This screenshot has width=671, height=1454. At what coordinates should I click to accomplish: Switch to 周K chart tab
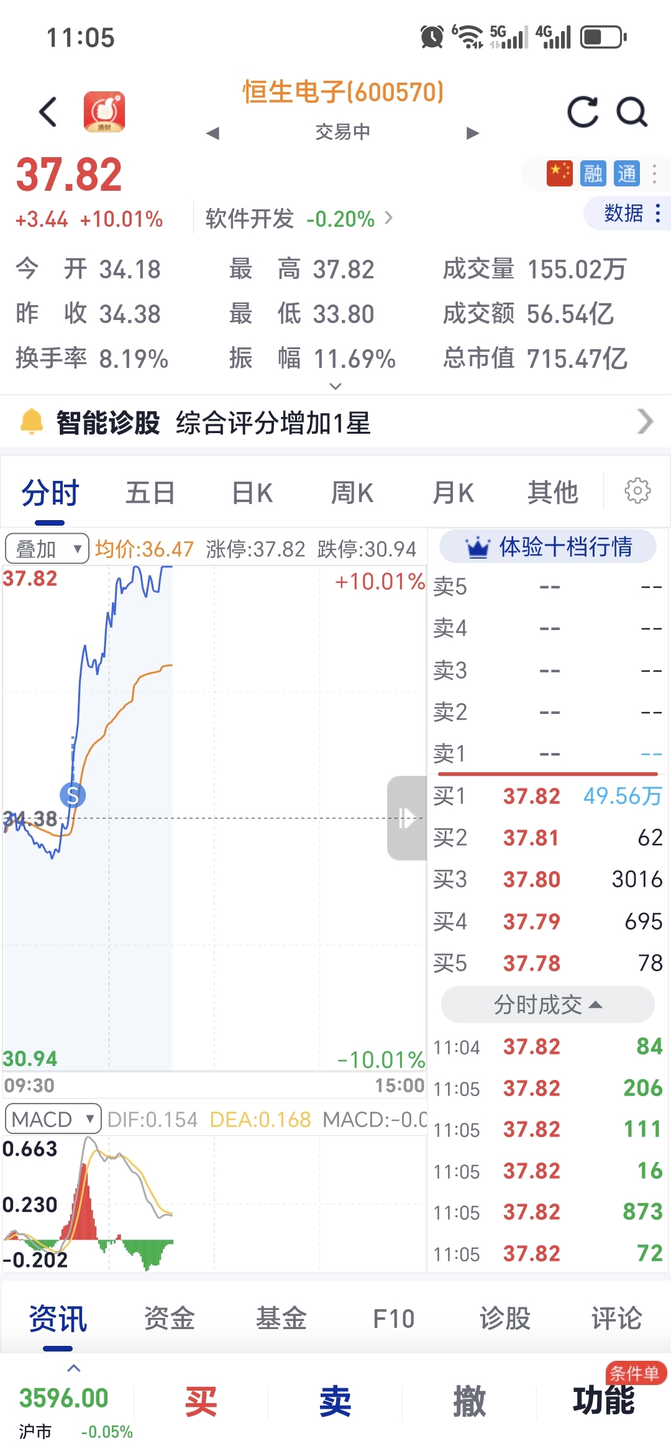pos(352,493)
